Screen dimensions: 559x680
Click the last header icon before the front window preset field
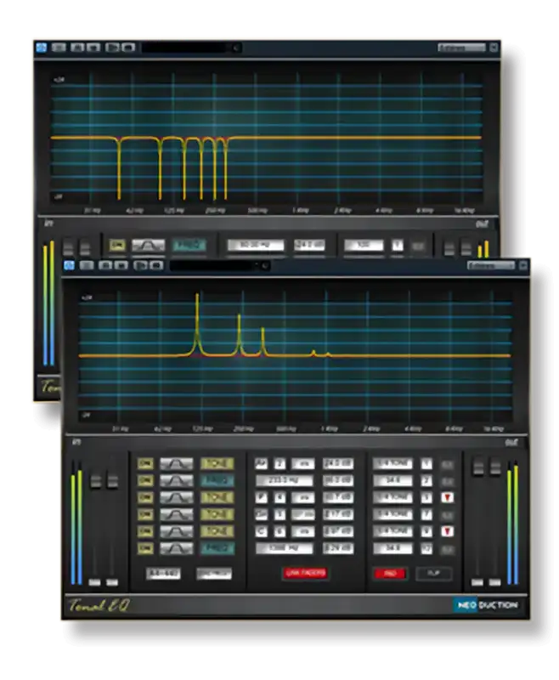(x=156, y=265)
